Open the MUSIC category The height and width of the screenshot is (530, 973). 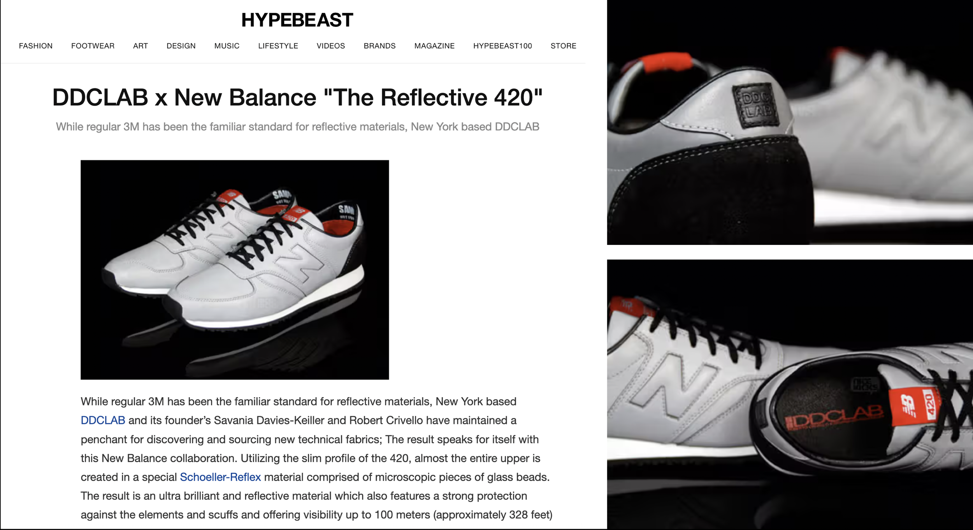[227, 46]
